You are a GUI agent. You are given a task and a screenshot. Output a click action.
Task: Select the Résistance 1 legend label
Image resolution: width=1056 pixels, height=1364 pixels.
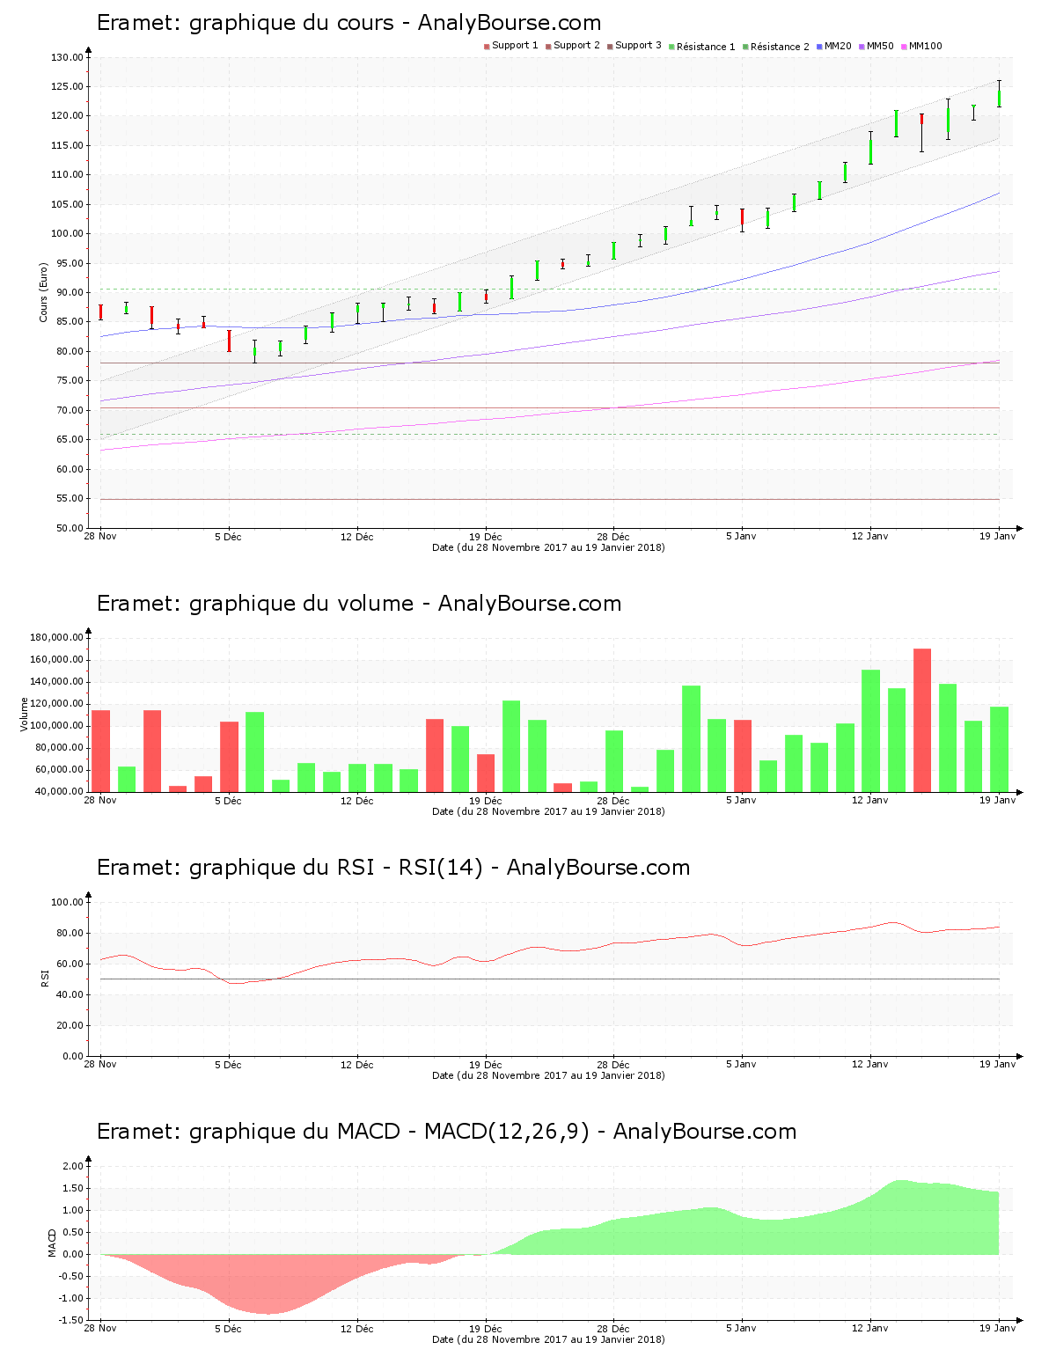[x=706, y=47]
